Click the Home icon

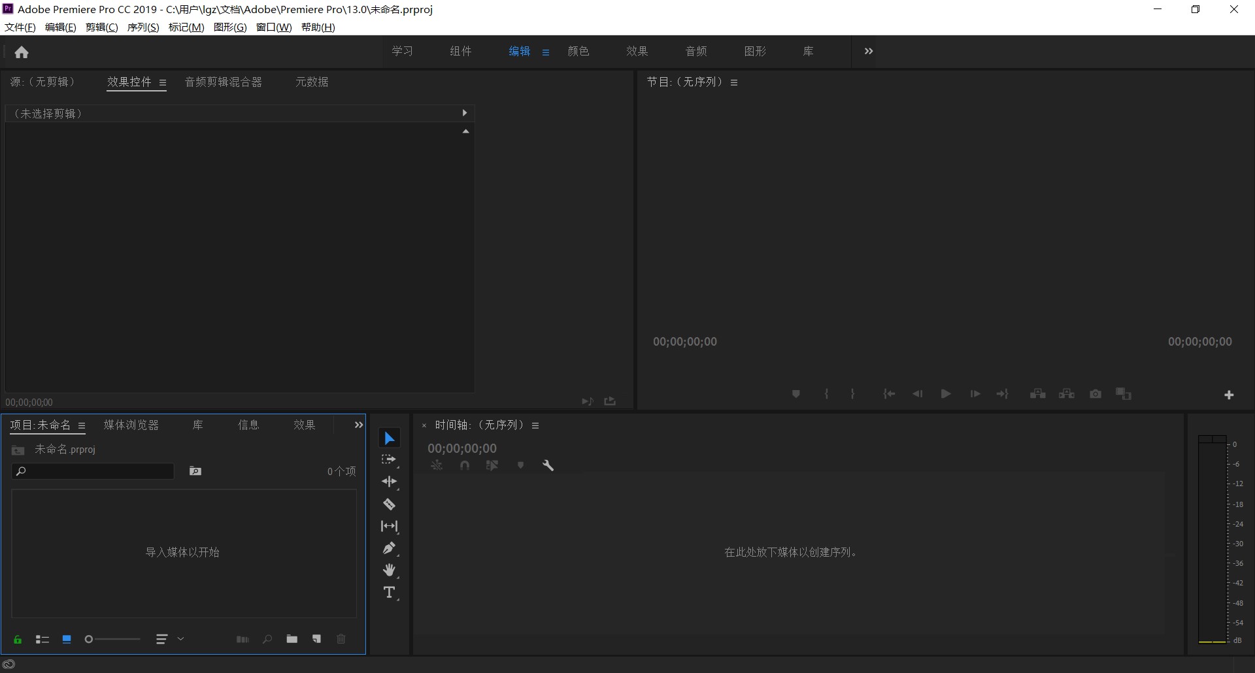pyautogui.click(x=22, y=52)
